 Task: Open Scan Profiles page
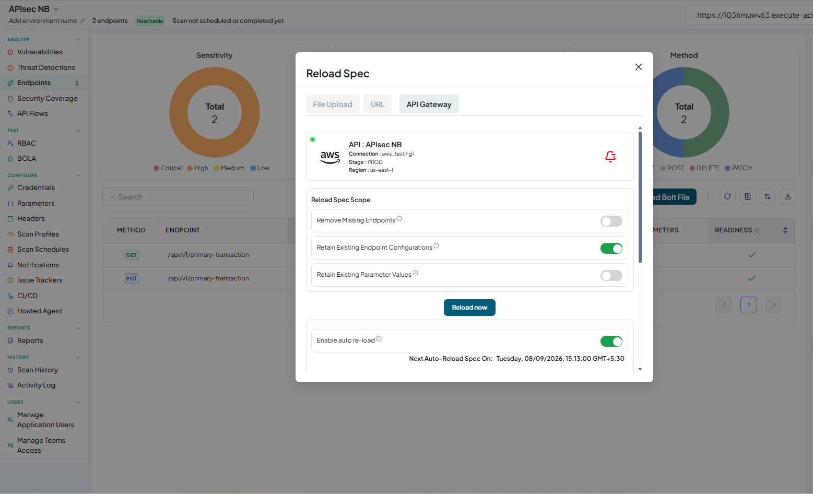point(38,234)
